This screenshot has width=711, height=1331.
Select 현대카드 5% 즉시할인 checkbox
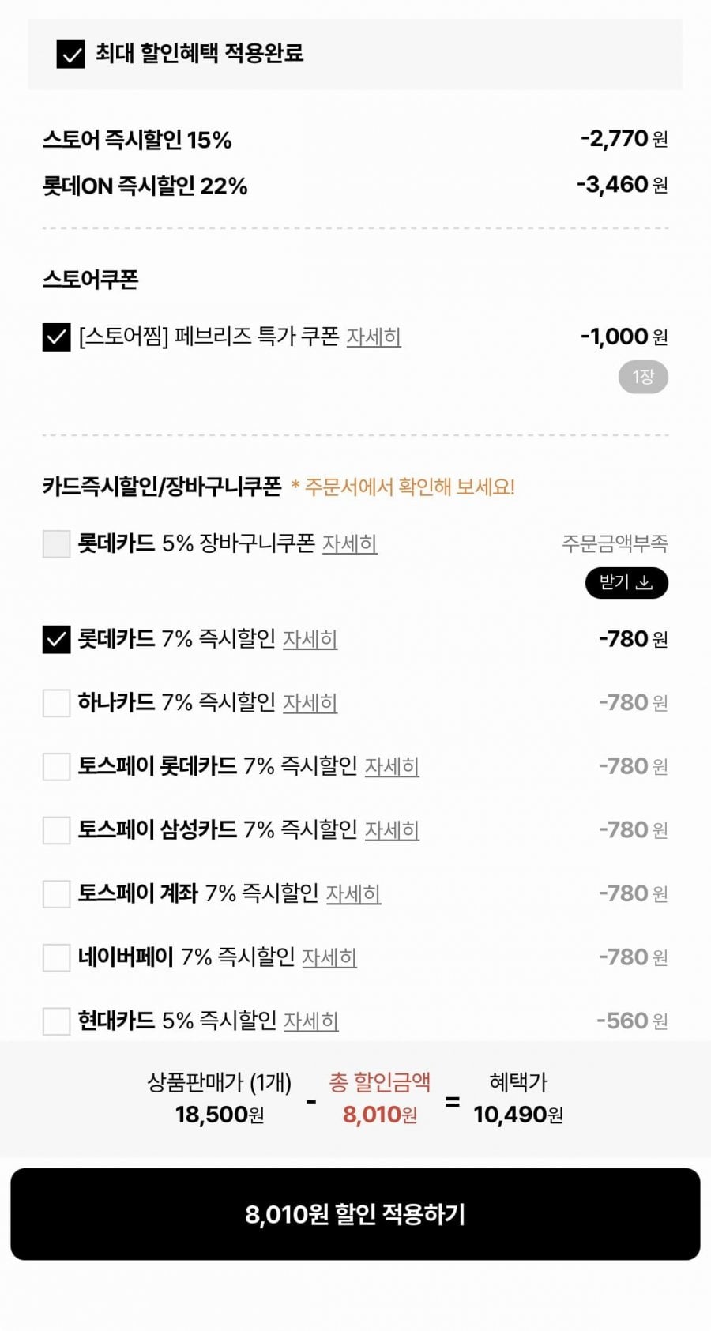click(x=57, y=1021)
